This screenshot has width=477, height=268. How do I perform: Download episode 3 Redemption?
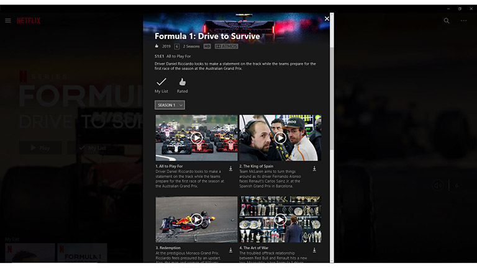click(230, 250)
